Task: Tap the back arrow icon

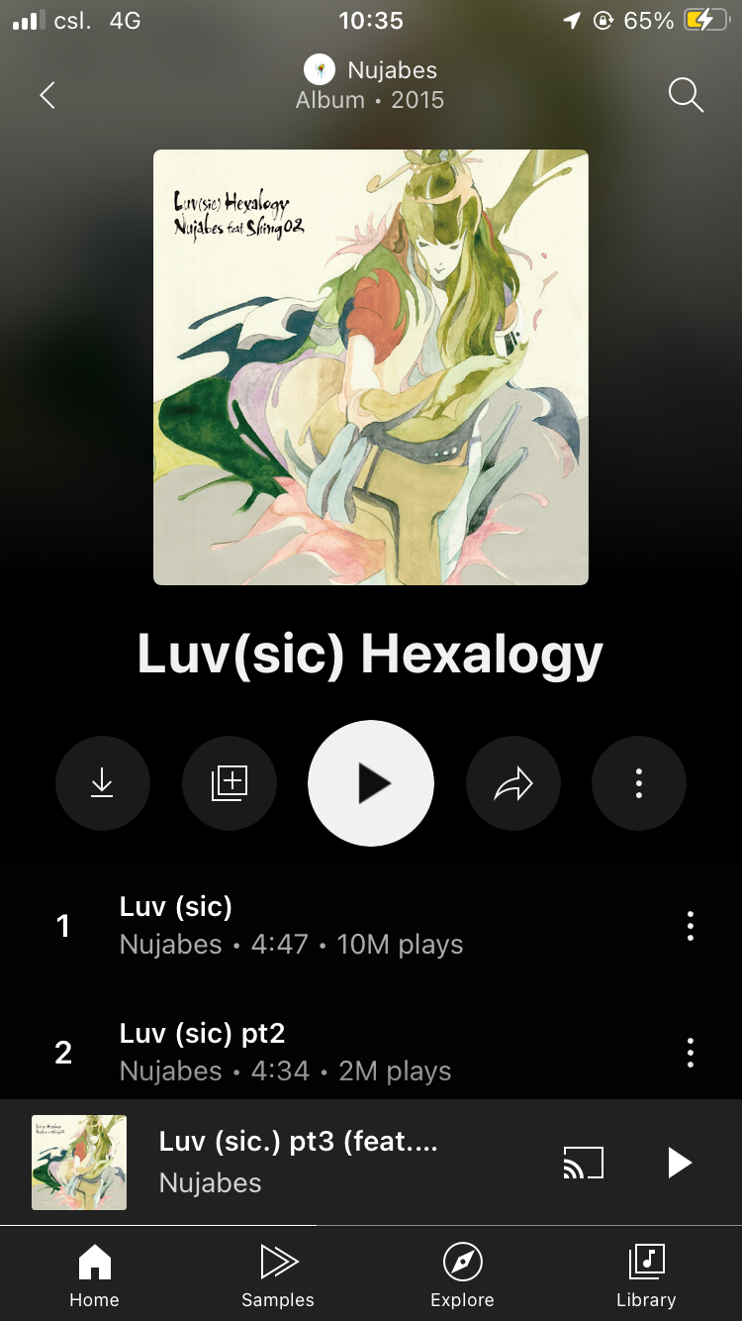Action: coord(47,95)
